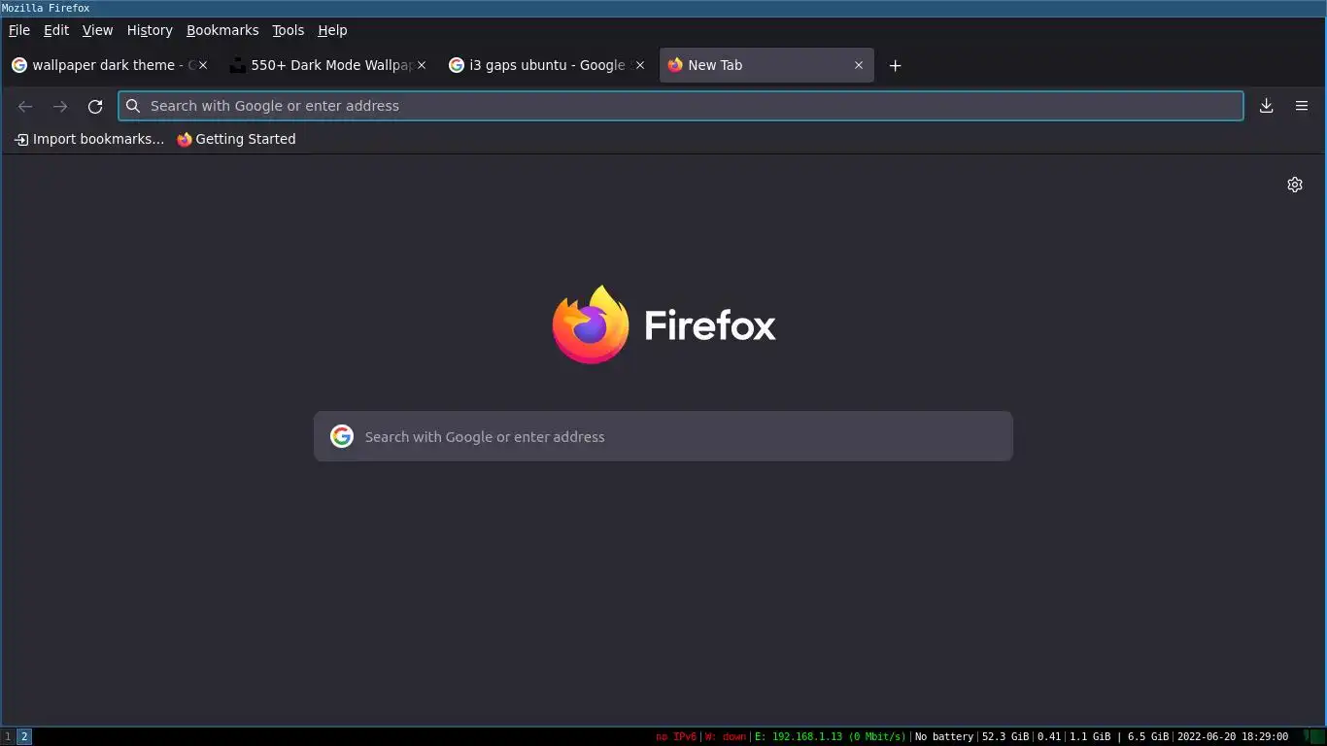This screenshot has width=1327, height=746.
Task: Click the green tray indicator in status bar
Action: (1314, 737)
